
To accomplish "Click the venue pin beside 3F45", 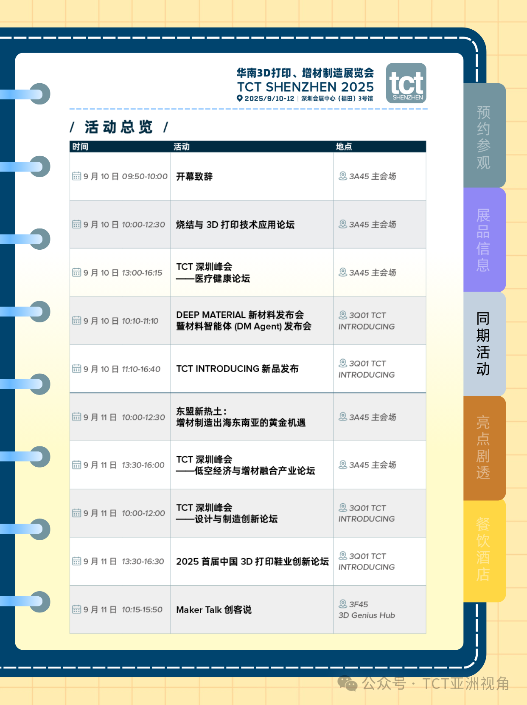I will coord(343,604).
